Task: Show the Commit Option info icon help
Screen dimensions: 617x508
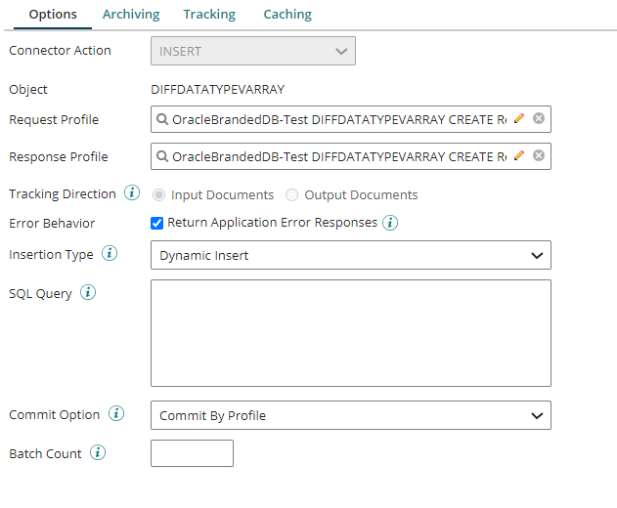Action: (116, 414)
